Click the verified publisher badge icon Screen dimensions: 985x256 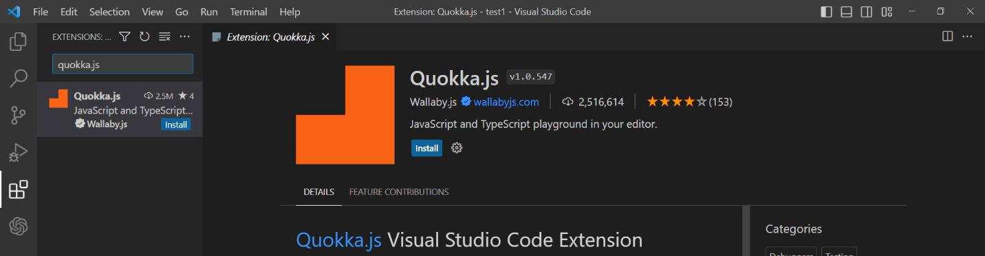[x=466, y=102]
